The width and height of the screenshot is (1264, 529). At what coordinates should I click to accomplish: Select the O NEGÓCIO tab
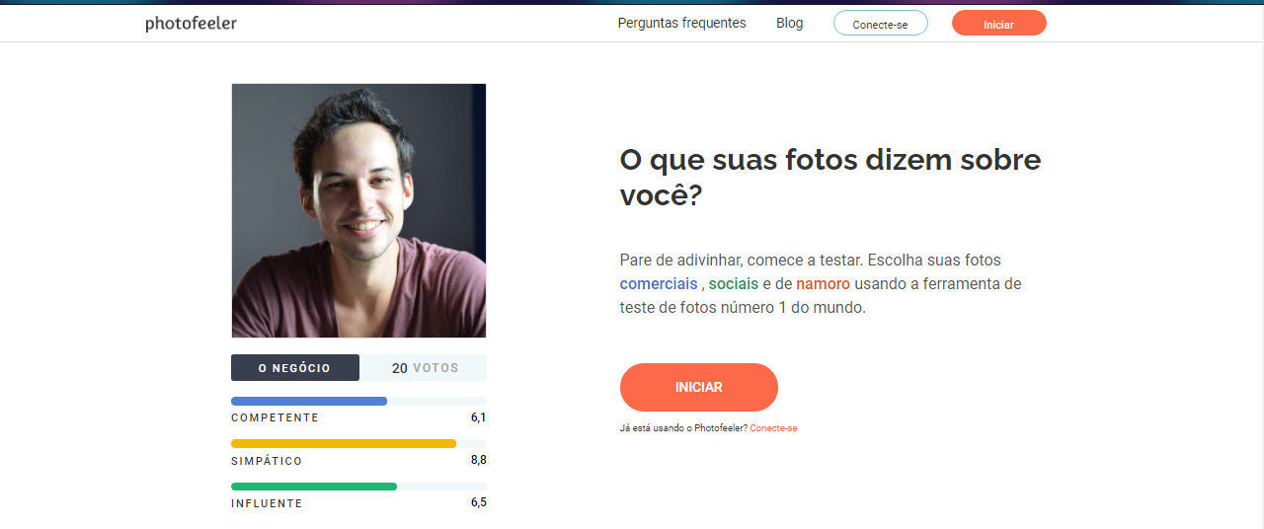[x=294, y=367]
